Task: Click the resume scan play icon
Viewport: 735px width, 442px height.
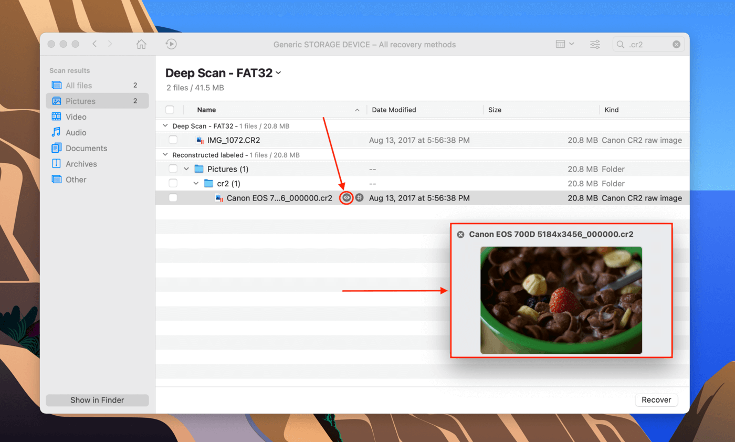Action: click(171, 44)
